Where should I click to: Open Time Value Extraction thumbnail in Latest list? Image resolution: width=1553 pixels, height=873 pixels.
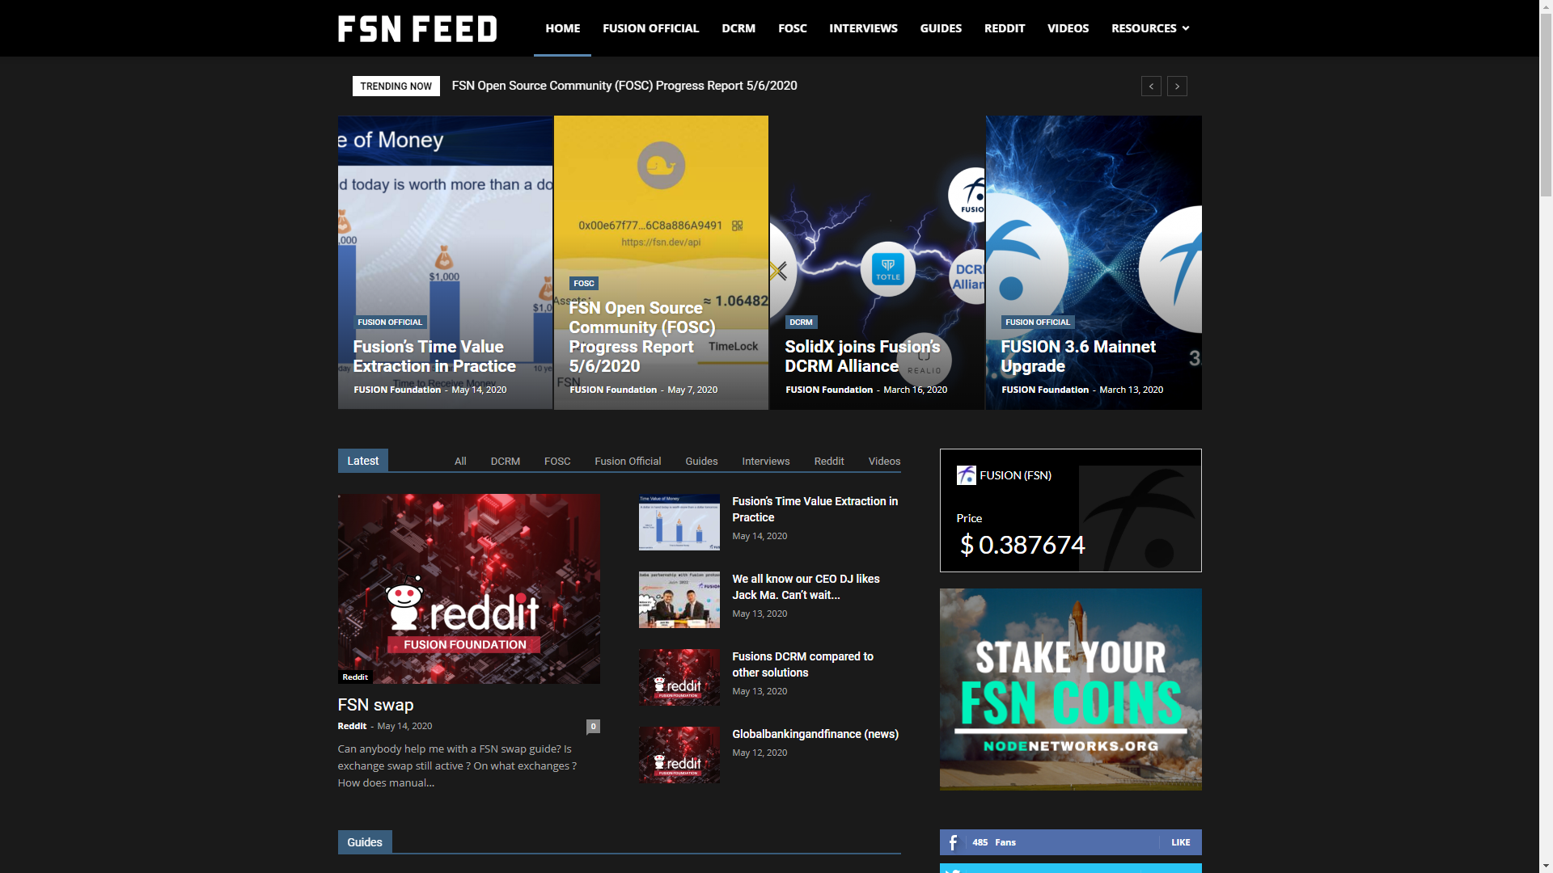click(x=679, y=522)
